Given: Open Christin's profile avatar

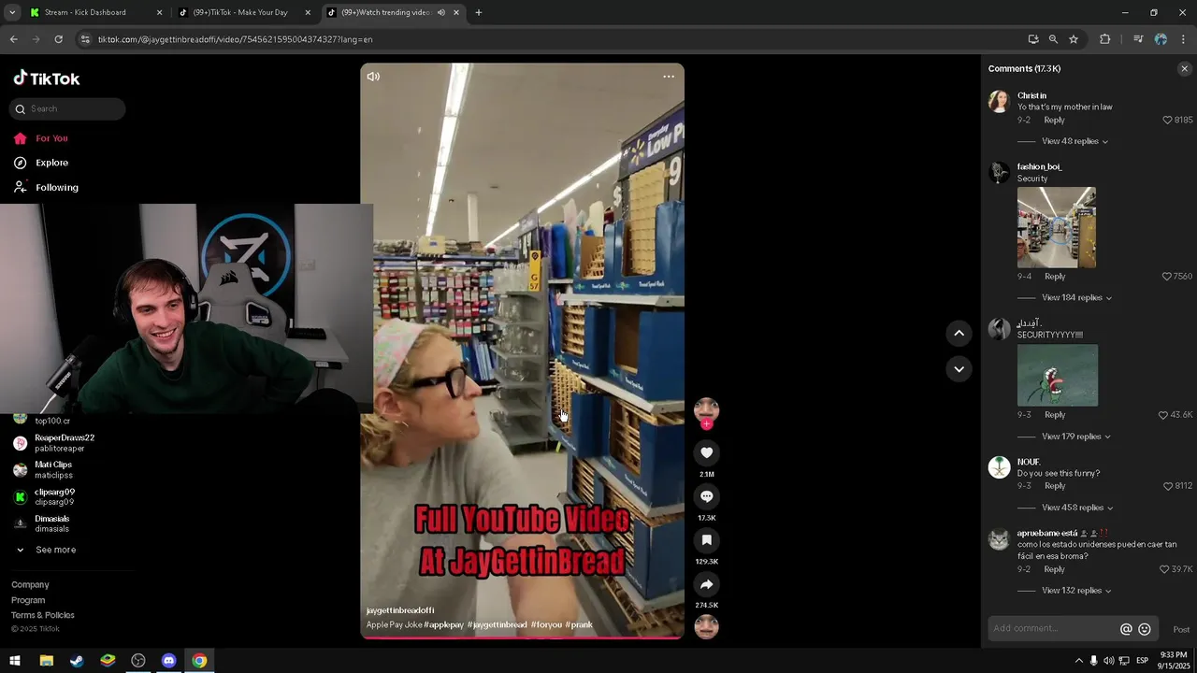Looking at the screenshot, I should (x=999, y=102).
